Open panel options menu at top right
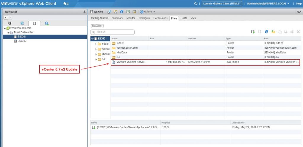This screenshot has width=303, height=147. 299,12
